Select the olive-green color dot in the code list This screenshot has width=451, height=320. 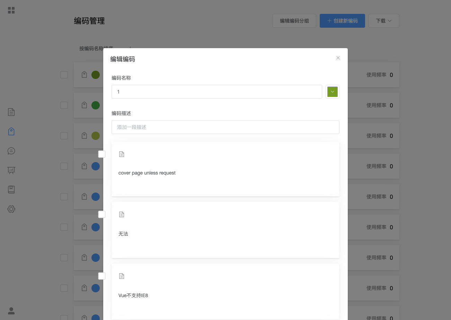[x=96, y=75]
